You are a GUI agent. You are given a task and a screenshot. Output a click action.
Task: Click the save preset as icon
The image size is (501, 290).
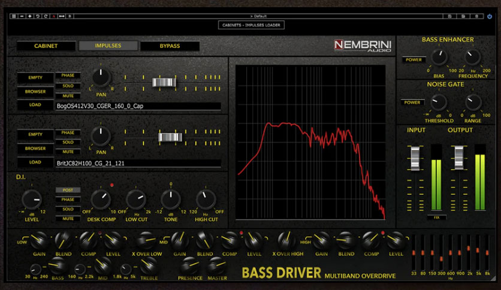point(463,16)
